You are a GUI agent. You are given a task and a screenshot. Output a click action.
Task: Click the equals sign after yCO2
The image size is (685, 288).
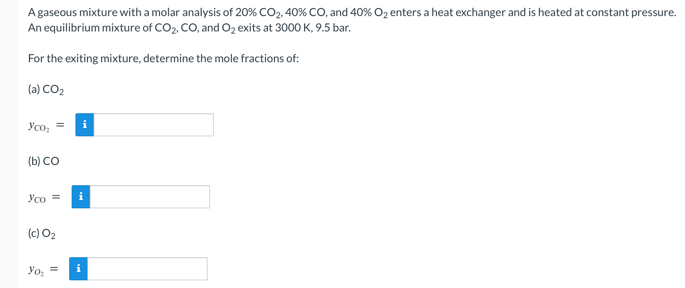(x=60, y=125)
